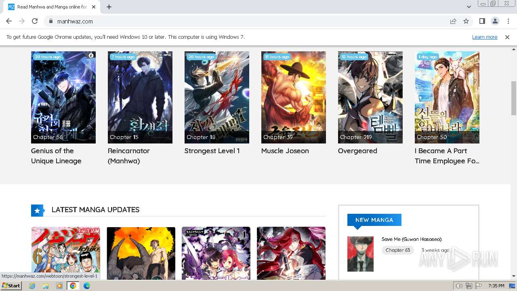This screenshot has width=517, height=291.
Task: Open the Learn more link
Action: (x=485, y=37)
